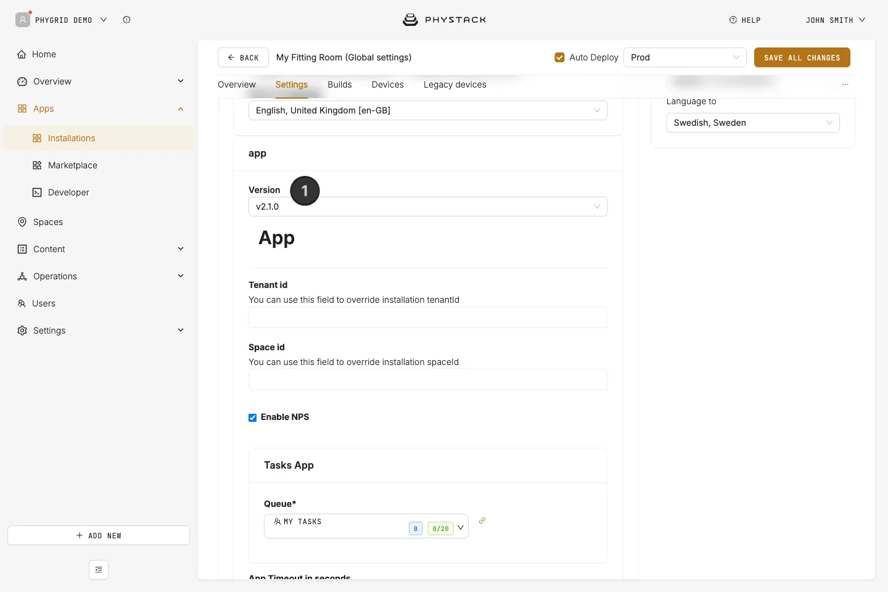Image resolution: width=888 pixels, height=592 pixels.
Task: Click the Add New button
Action: point(99,535)
